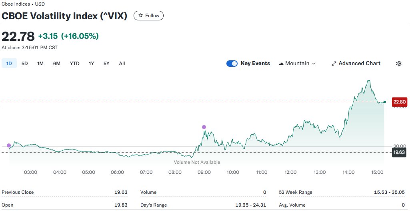The width and height of the screenshot is (414, 217).
Task: Click the Open value 19.83
Action: coord(121,205)
